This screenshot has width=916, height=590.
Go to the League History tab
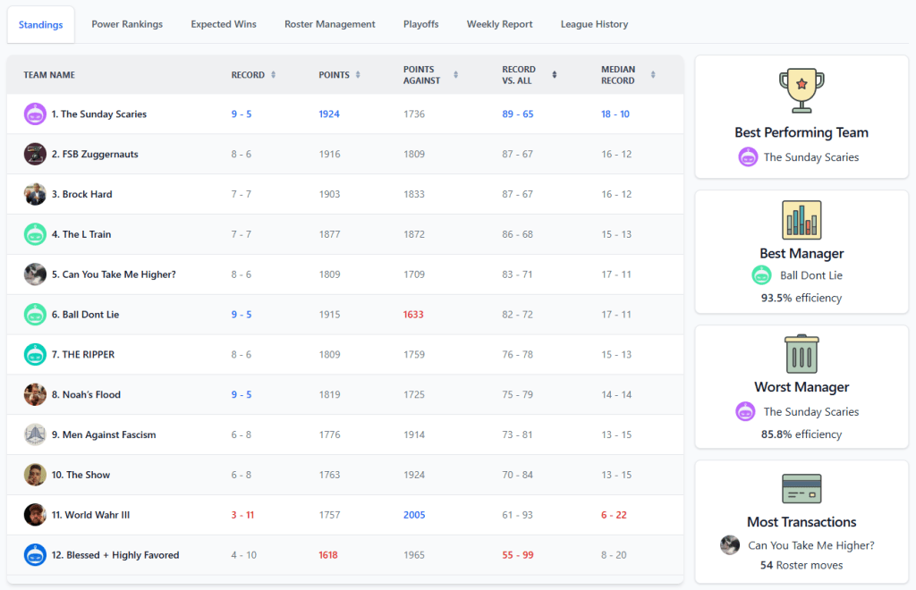[594, 24]
